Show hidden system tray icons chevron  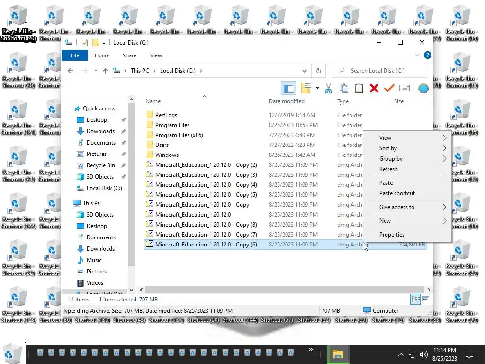401,355
